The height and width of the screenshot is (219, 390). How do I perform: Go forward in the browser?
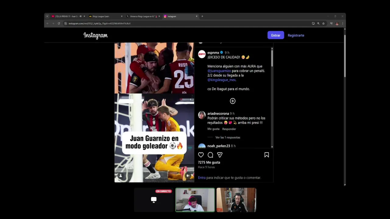[53, 23]
